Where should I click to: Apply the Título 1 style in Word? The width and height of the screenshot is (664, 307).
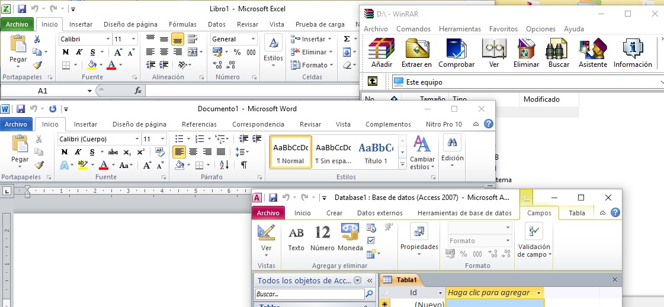376,151
